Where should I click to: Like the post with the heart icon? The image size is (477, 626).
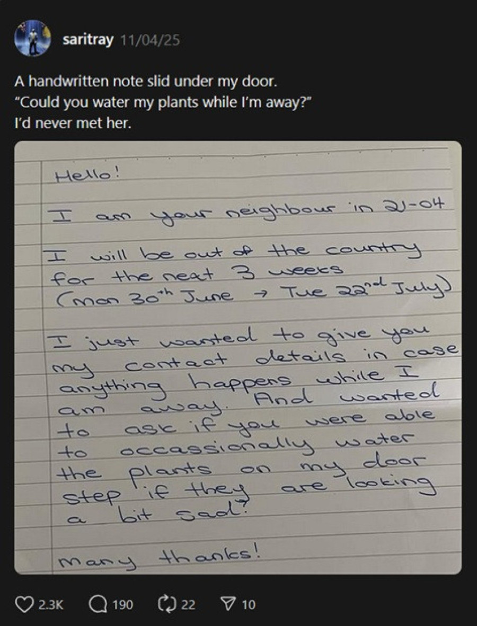(x=24, y=604)
